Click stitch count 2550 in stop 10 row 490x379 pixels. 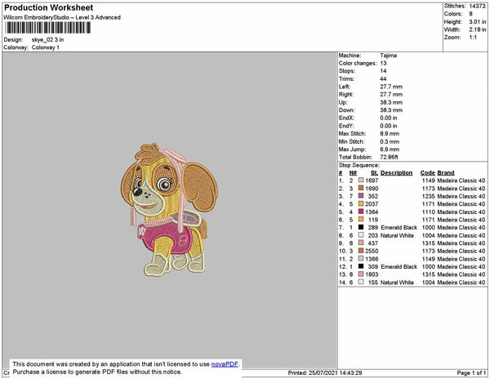click(x=372, y=251)
